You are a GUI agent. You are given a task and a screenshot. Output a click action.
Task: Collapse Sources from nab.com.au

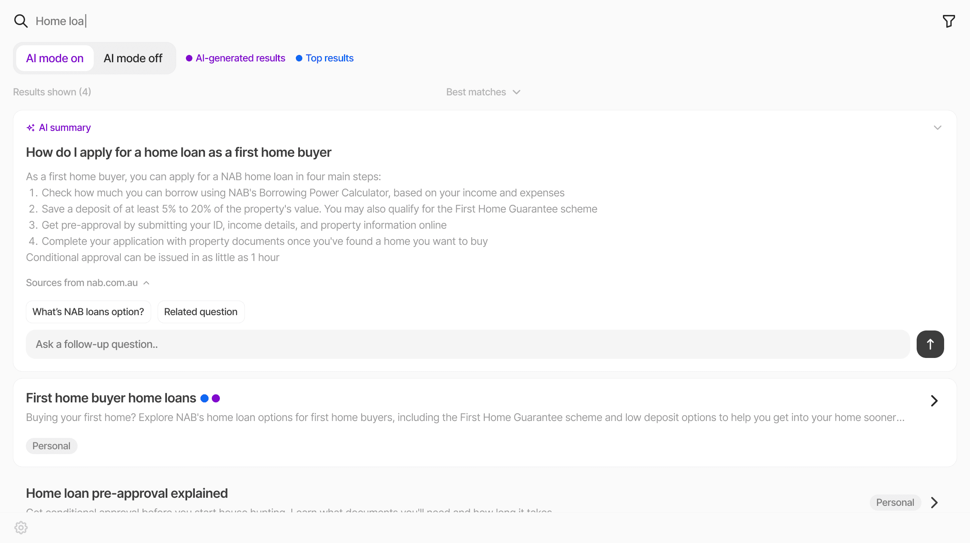(88, 283)
